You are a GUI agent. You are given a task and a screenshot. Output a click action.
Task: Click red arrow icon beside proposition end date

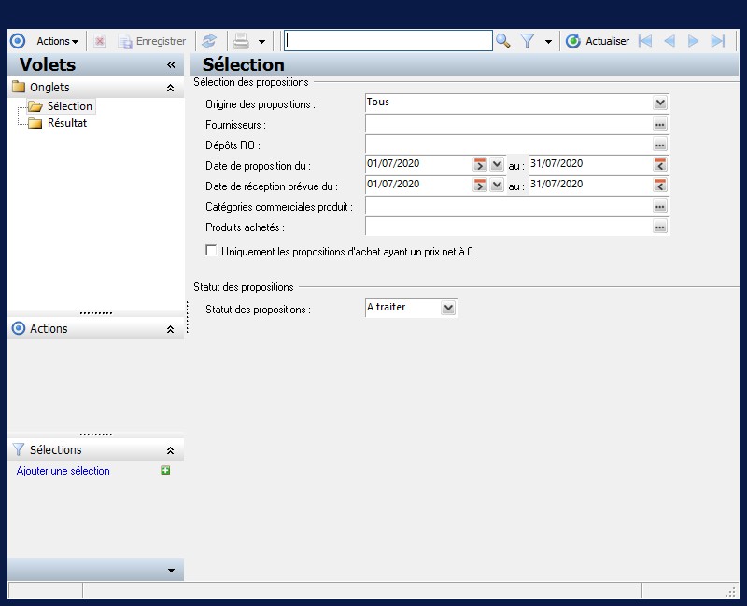660,165
